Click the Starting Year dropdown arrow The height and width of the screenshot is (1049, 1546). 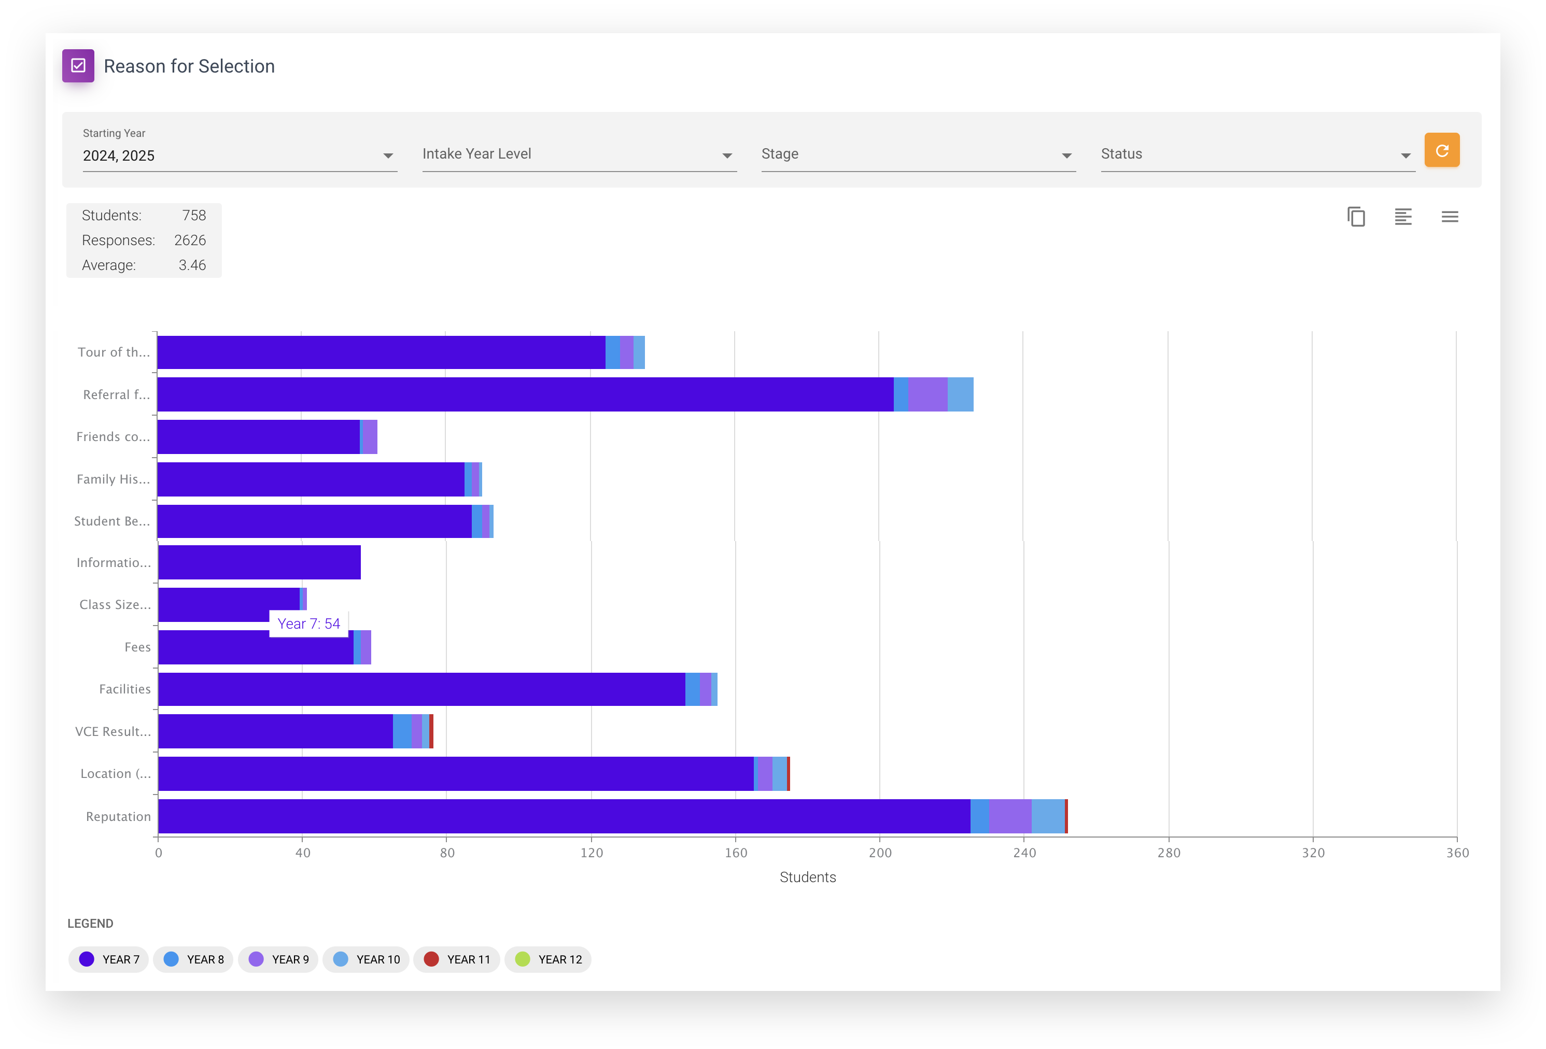pyautogui.click(x=388, y=155)
